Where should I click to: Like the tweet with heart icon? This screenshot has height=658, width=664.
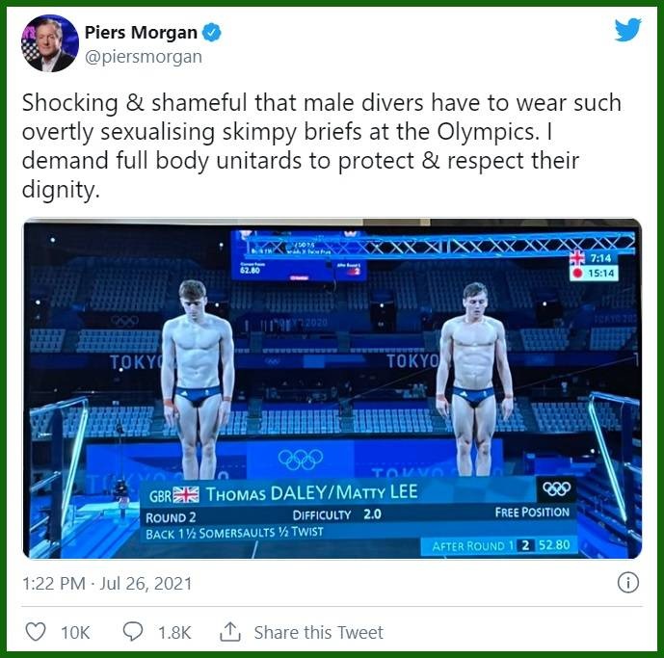[x=36, y=631]
